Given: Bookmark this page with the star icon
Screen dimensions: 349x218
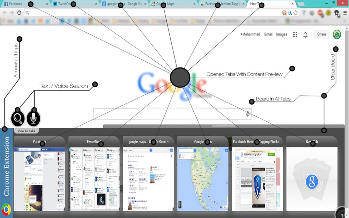Looking at the screenshot, I should (x=295, y=13).
